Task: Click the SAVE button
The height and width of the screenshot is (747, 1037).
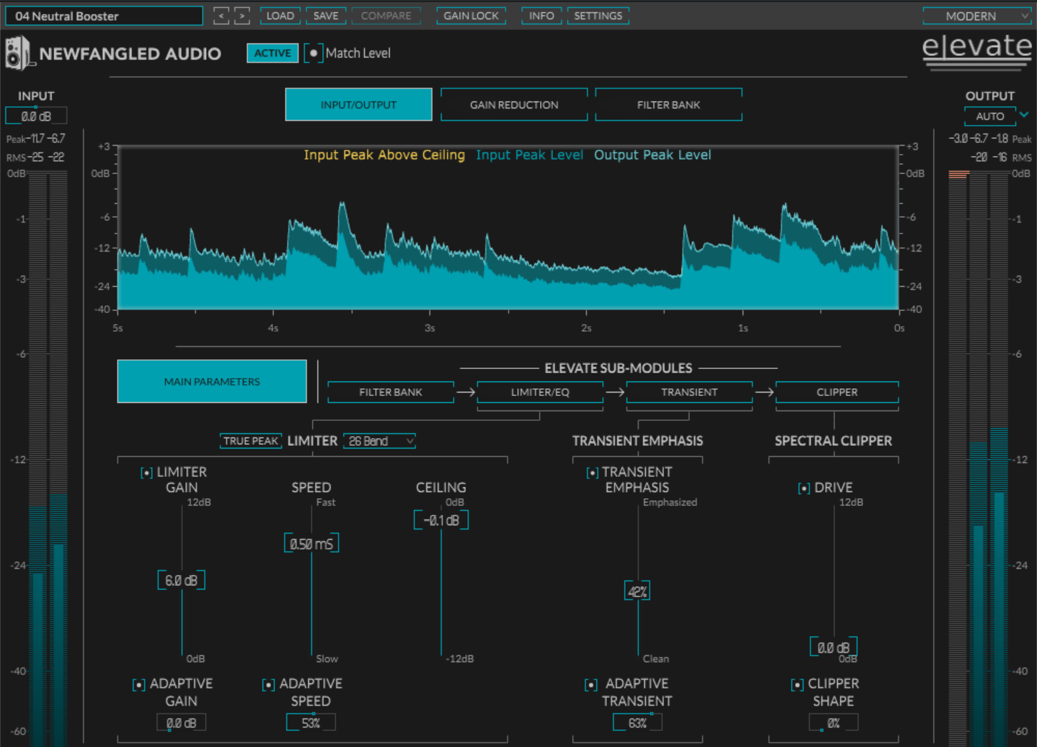Action: tap(326, 16)
